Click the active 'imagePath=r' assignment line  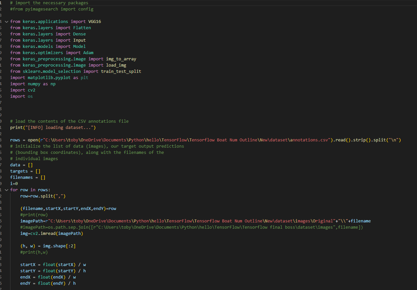point(196,221)
